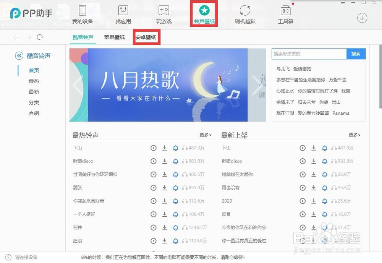This screenshot has height=263, width=382.
Task: Switch to 苹果壁纸 tab
Action: pyautogui.click(x=114, y=37)
